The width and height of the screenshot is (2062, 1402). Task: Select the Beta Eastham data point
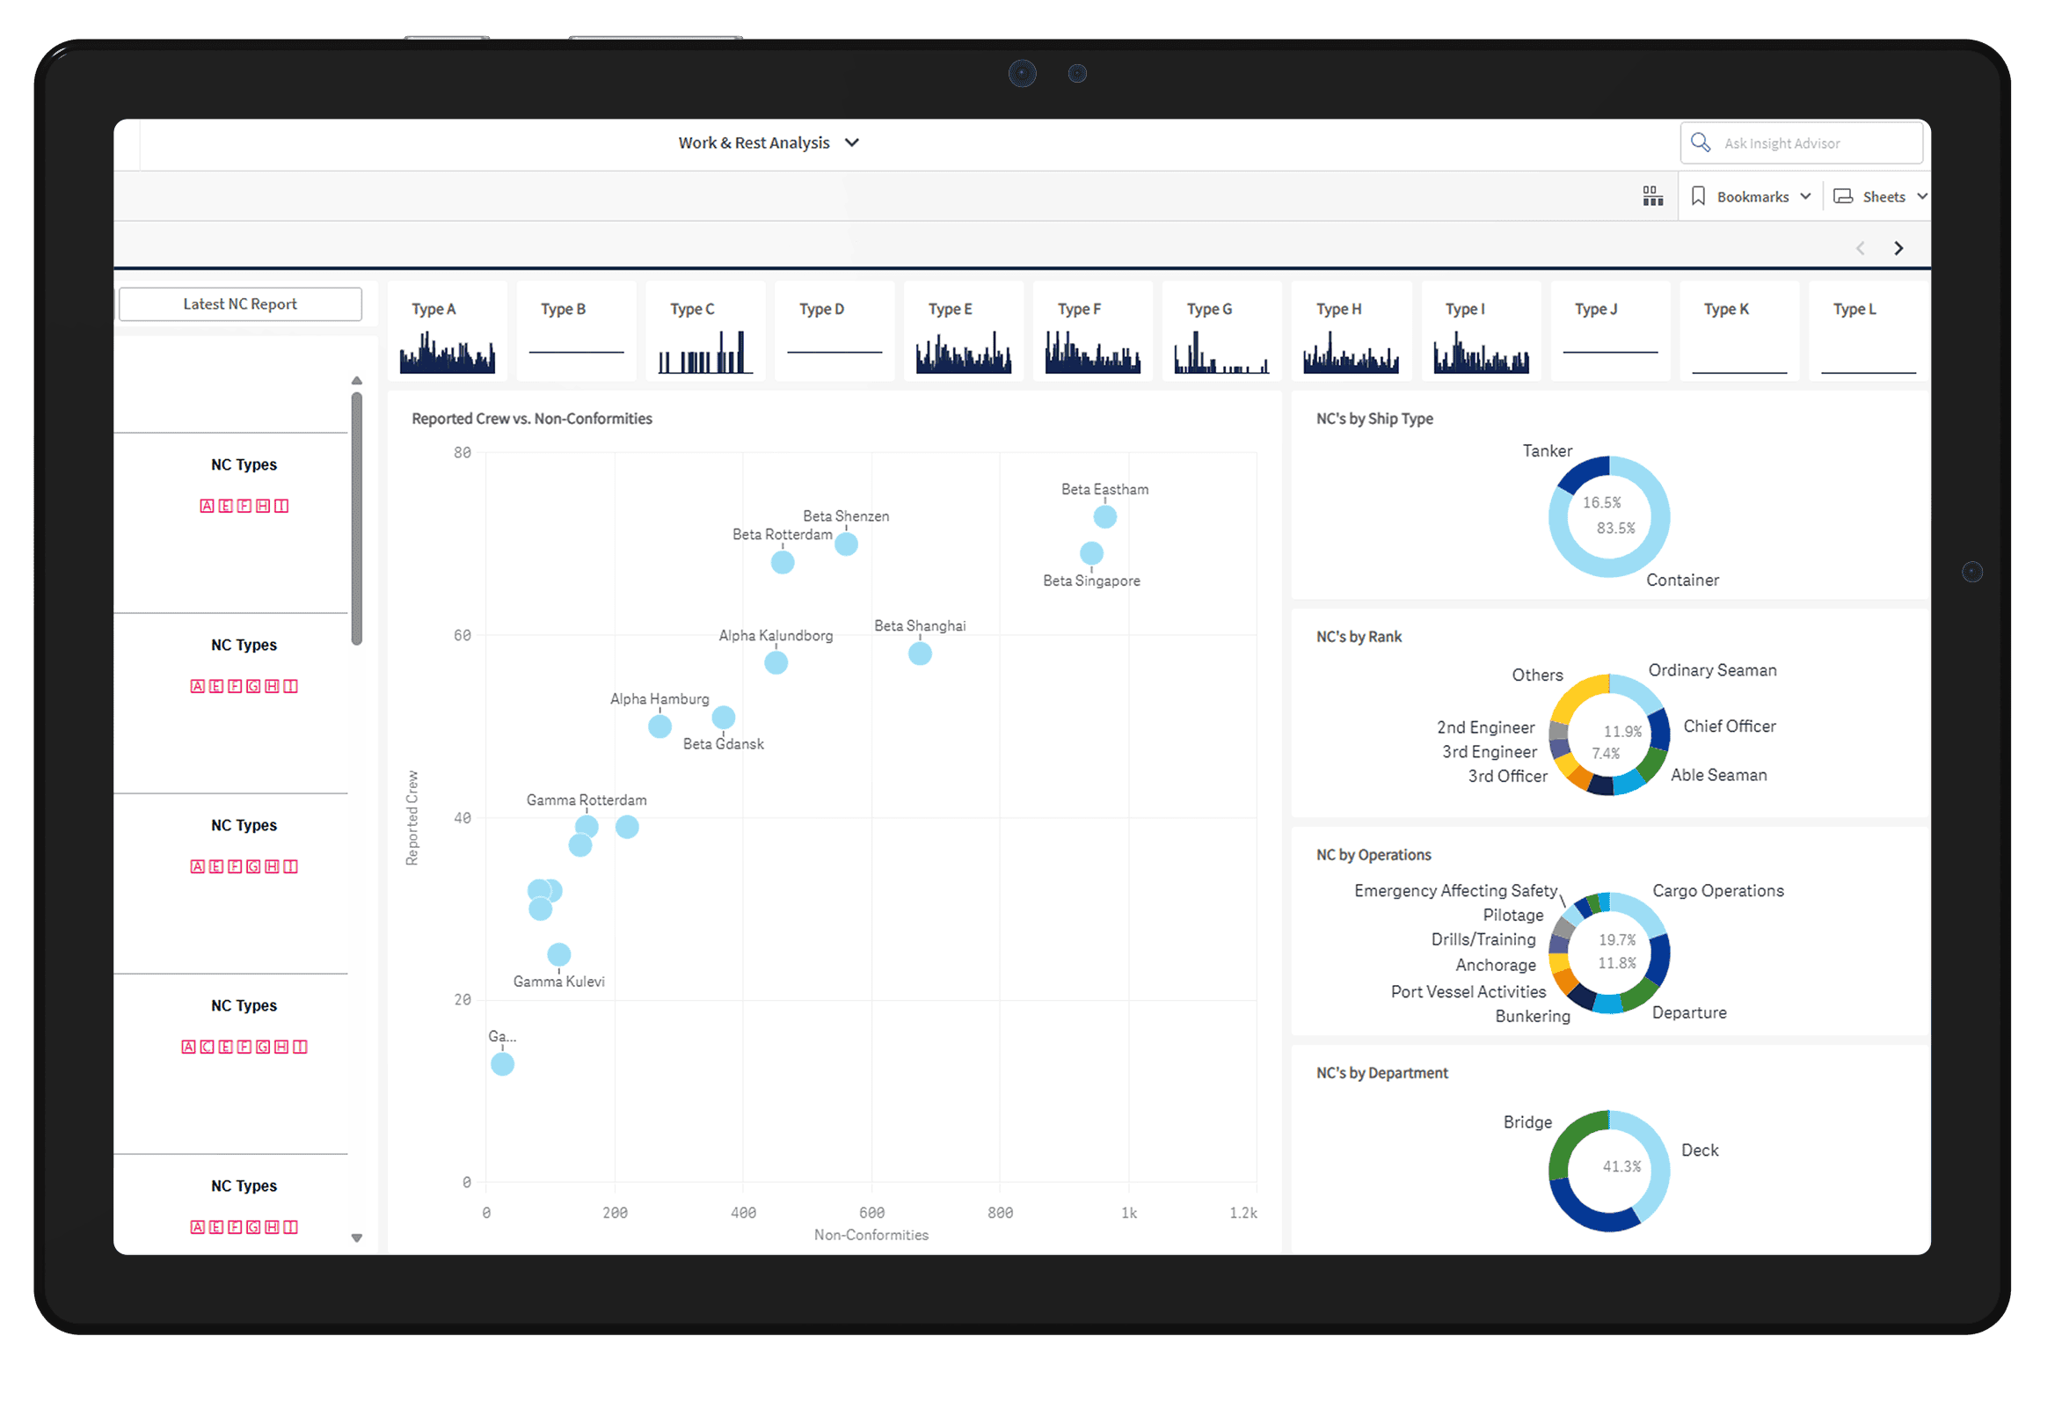click(x=1104, y=516)
